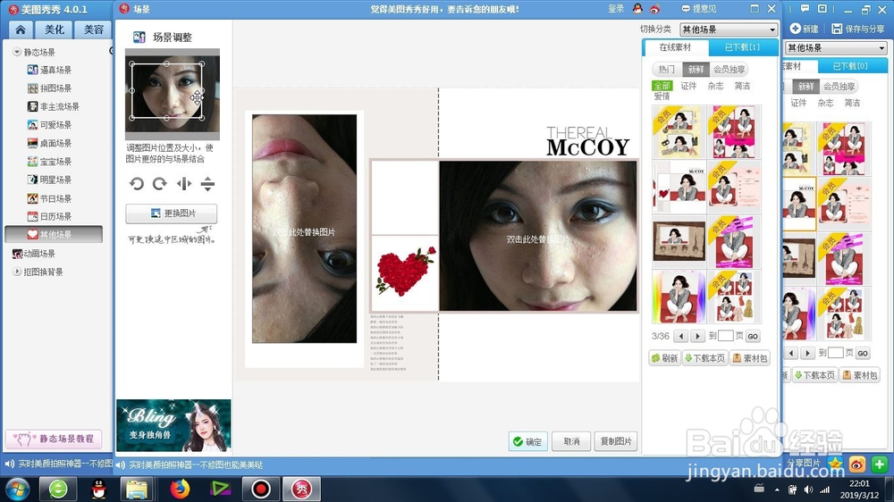Open 宝宝场景 scene category

coord(49,162)
